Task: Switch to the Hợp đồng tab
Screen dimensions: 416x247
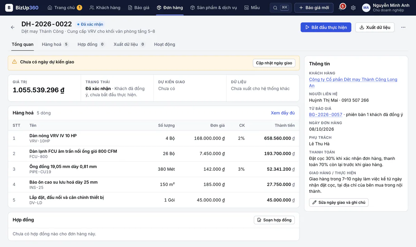Action: (91, 44)
